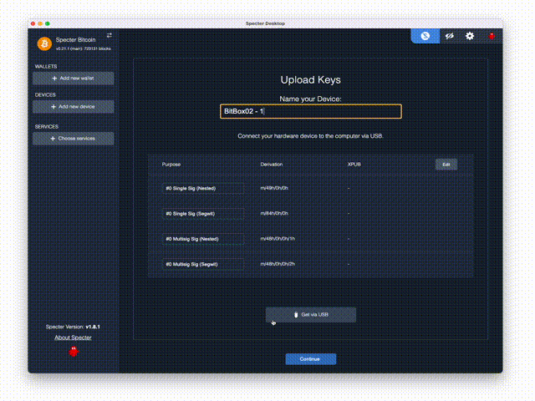Viewport: 535px width, 401px height.
Task: Toggle hide sensitive info eye icon
Action: (450, 36)
